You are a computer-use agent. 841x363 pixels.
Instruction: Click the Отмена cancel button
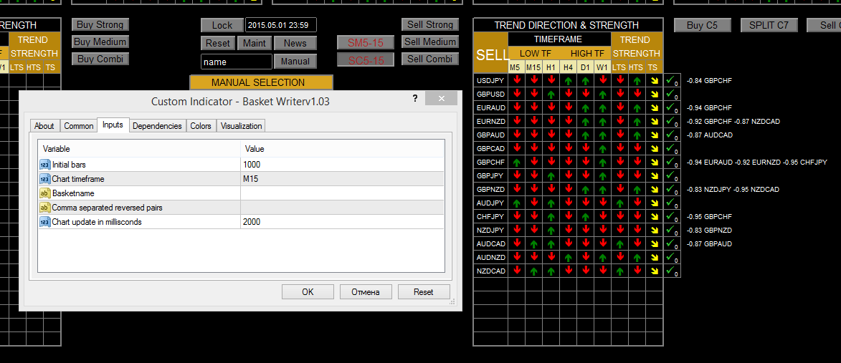[x=366, y=292]
